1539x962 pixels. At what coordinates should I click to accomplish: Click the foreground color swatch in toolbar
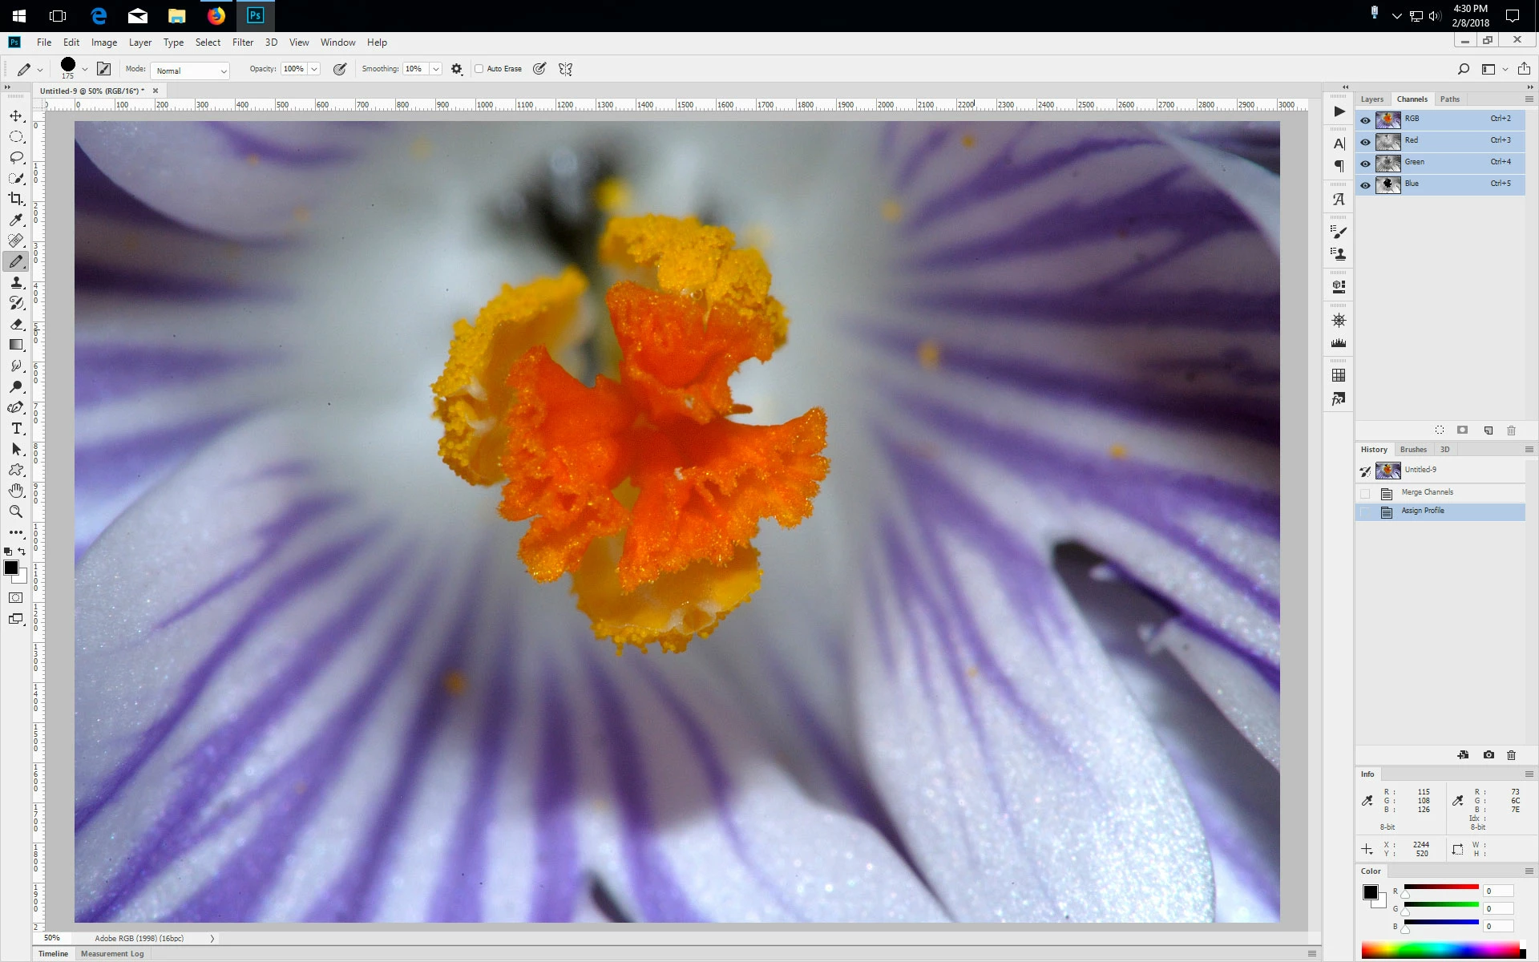coord(11,568)
